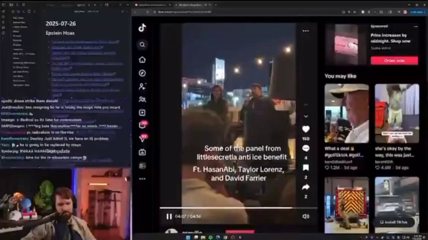Share the video with arrow icon
This screenshot has height=240, width=428.
306,187
